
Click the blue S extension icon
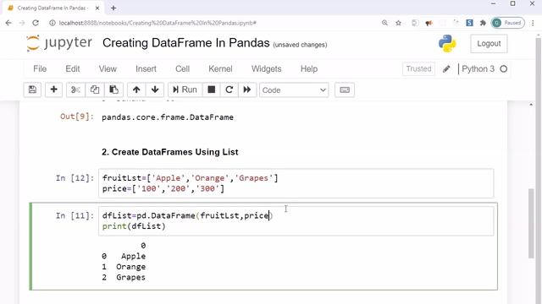[x=469, y=23]
